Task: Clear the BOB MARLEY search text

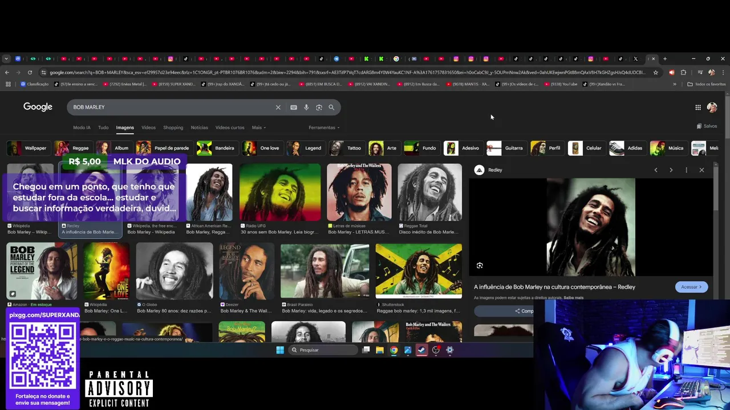Action: click(278, 107)
